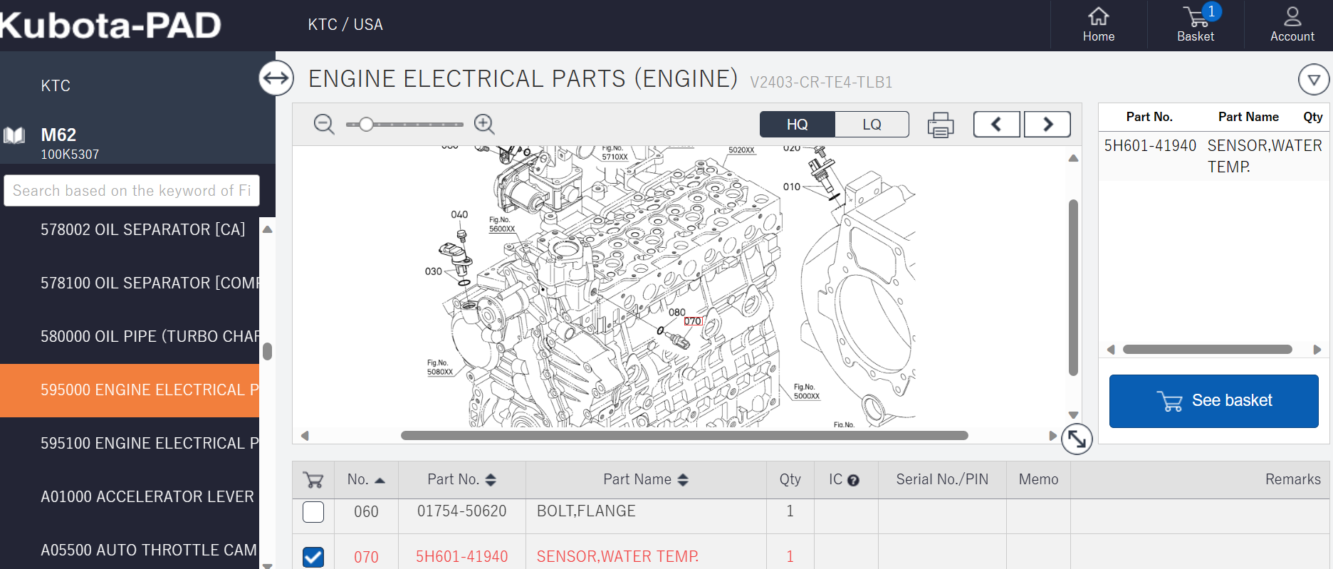Zoom out the diagram with minus magnifier

324,124
